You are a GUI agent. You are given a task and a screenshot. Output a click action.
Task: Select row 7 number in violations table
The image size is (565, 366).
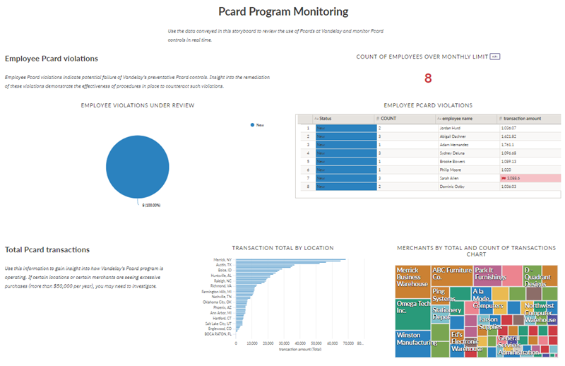click(x=308, y=179)
